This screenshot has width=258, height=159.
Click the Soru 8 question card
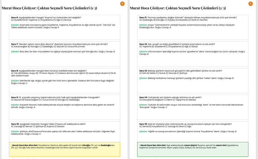pos(64,80)
